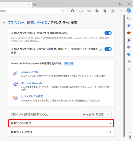Open sidebar Drop paper plane icon
The height and width of the screenshot is (141, 133).
click(x=129, y=61)
